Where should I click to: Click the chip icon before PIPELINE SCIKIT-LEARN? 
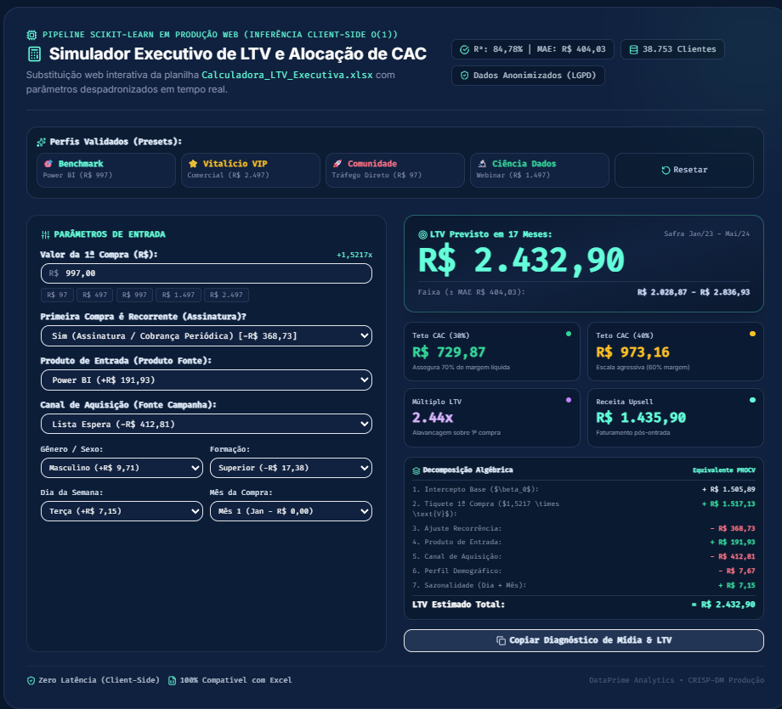pyautogui.click(x=31, y=35)
